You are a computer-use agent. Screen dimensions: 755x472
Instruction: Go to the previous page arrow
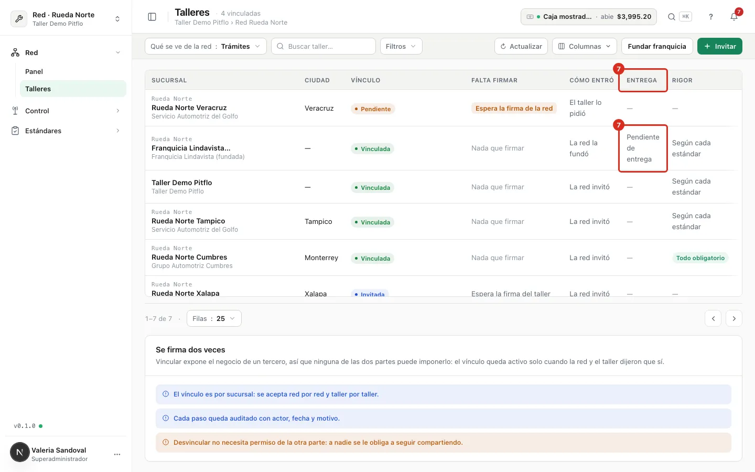[x=713, y=318]
